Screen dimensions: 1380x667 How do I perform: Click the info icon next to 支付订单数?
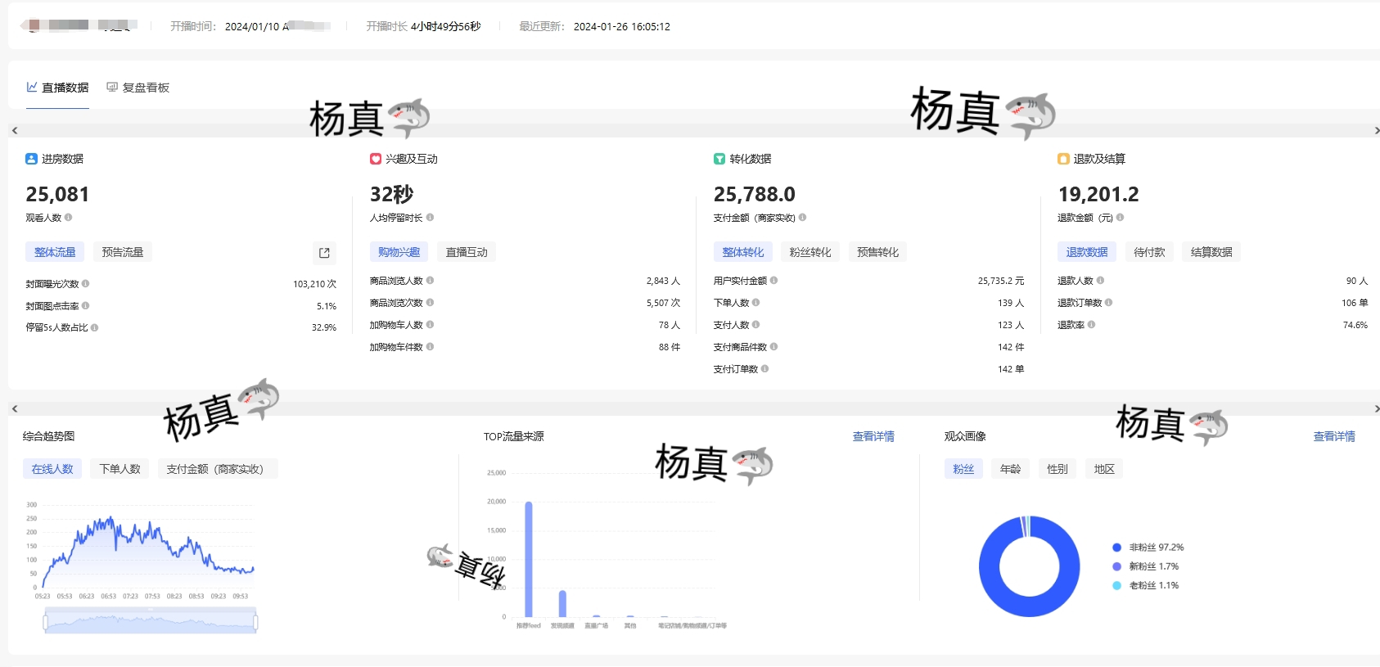click(764, 369)
